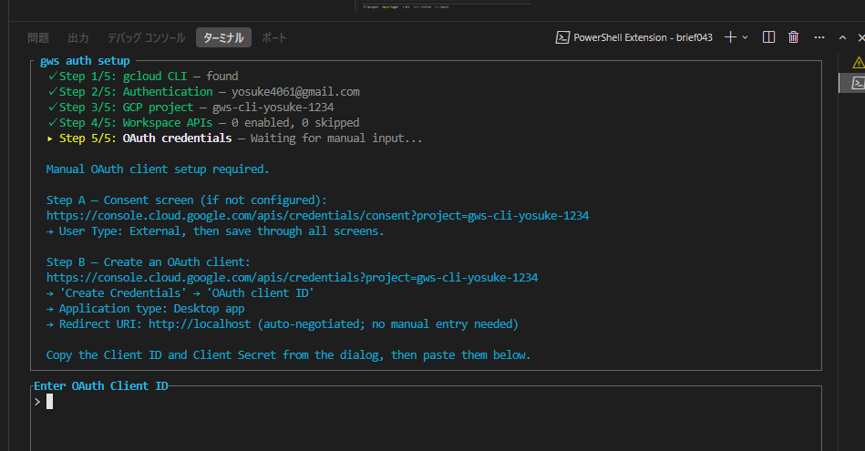Close the panel with the X icon

pyautogui.click(x=860, y=37)
